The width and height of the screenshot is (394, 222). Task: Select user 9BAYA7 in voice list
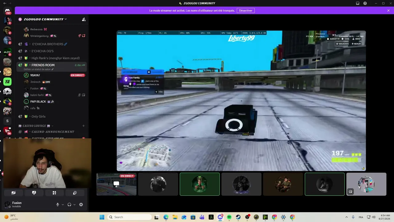[x=54, y=75]
